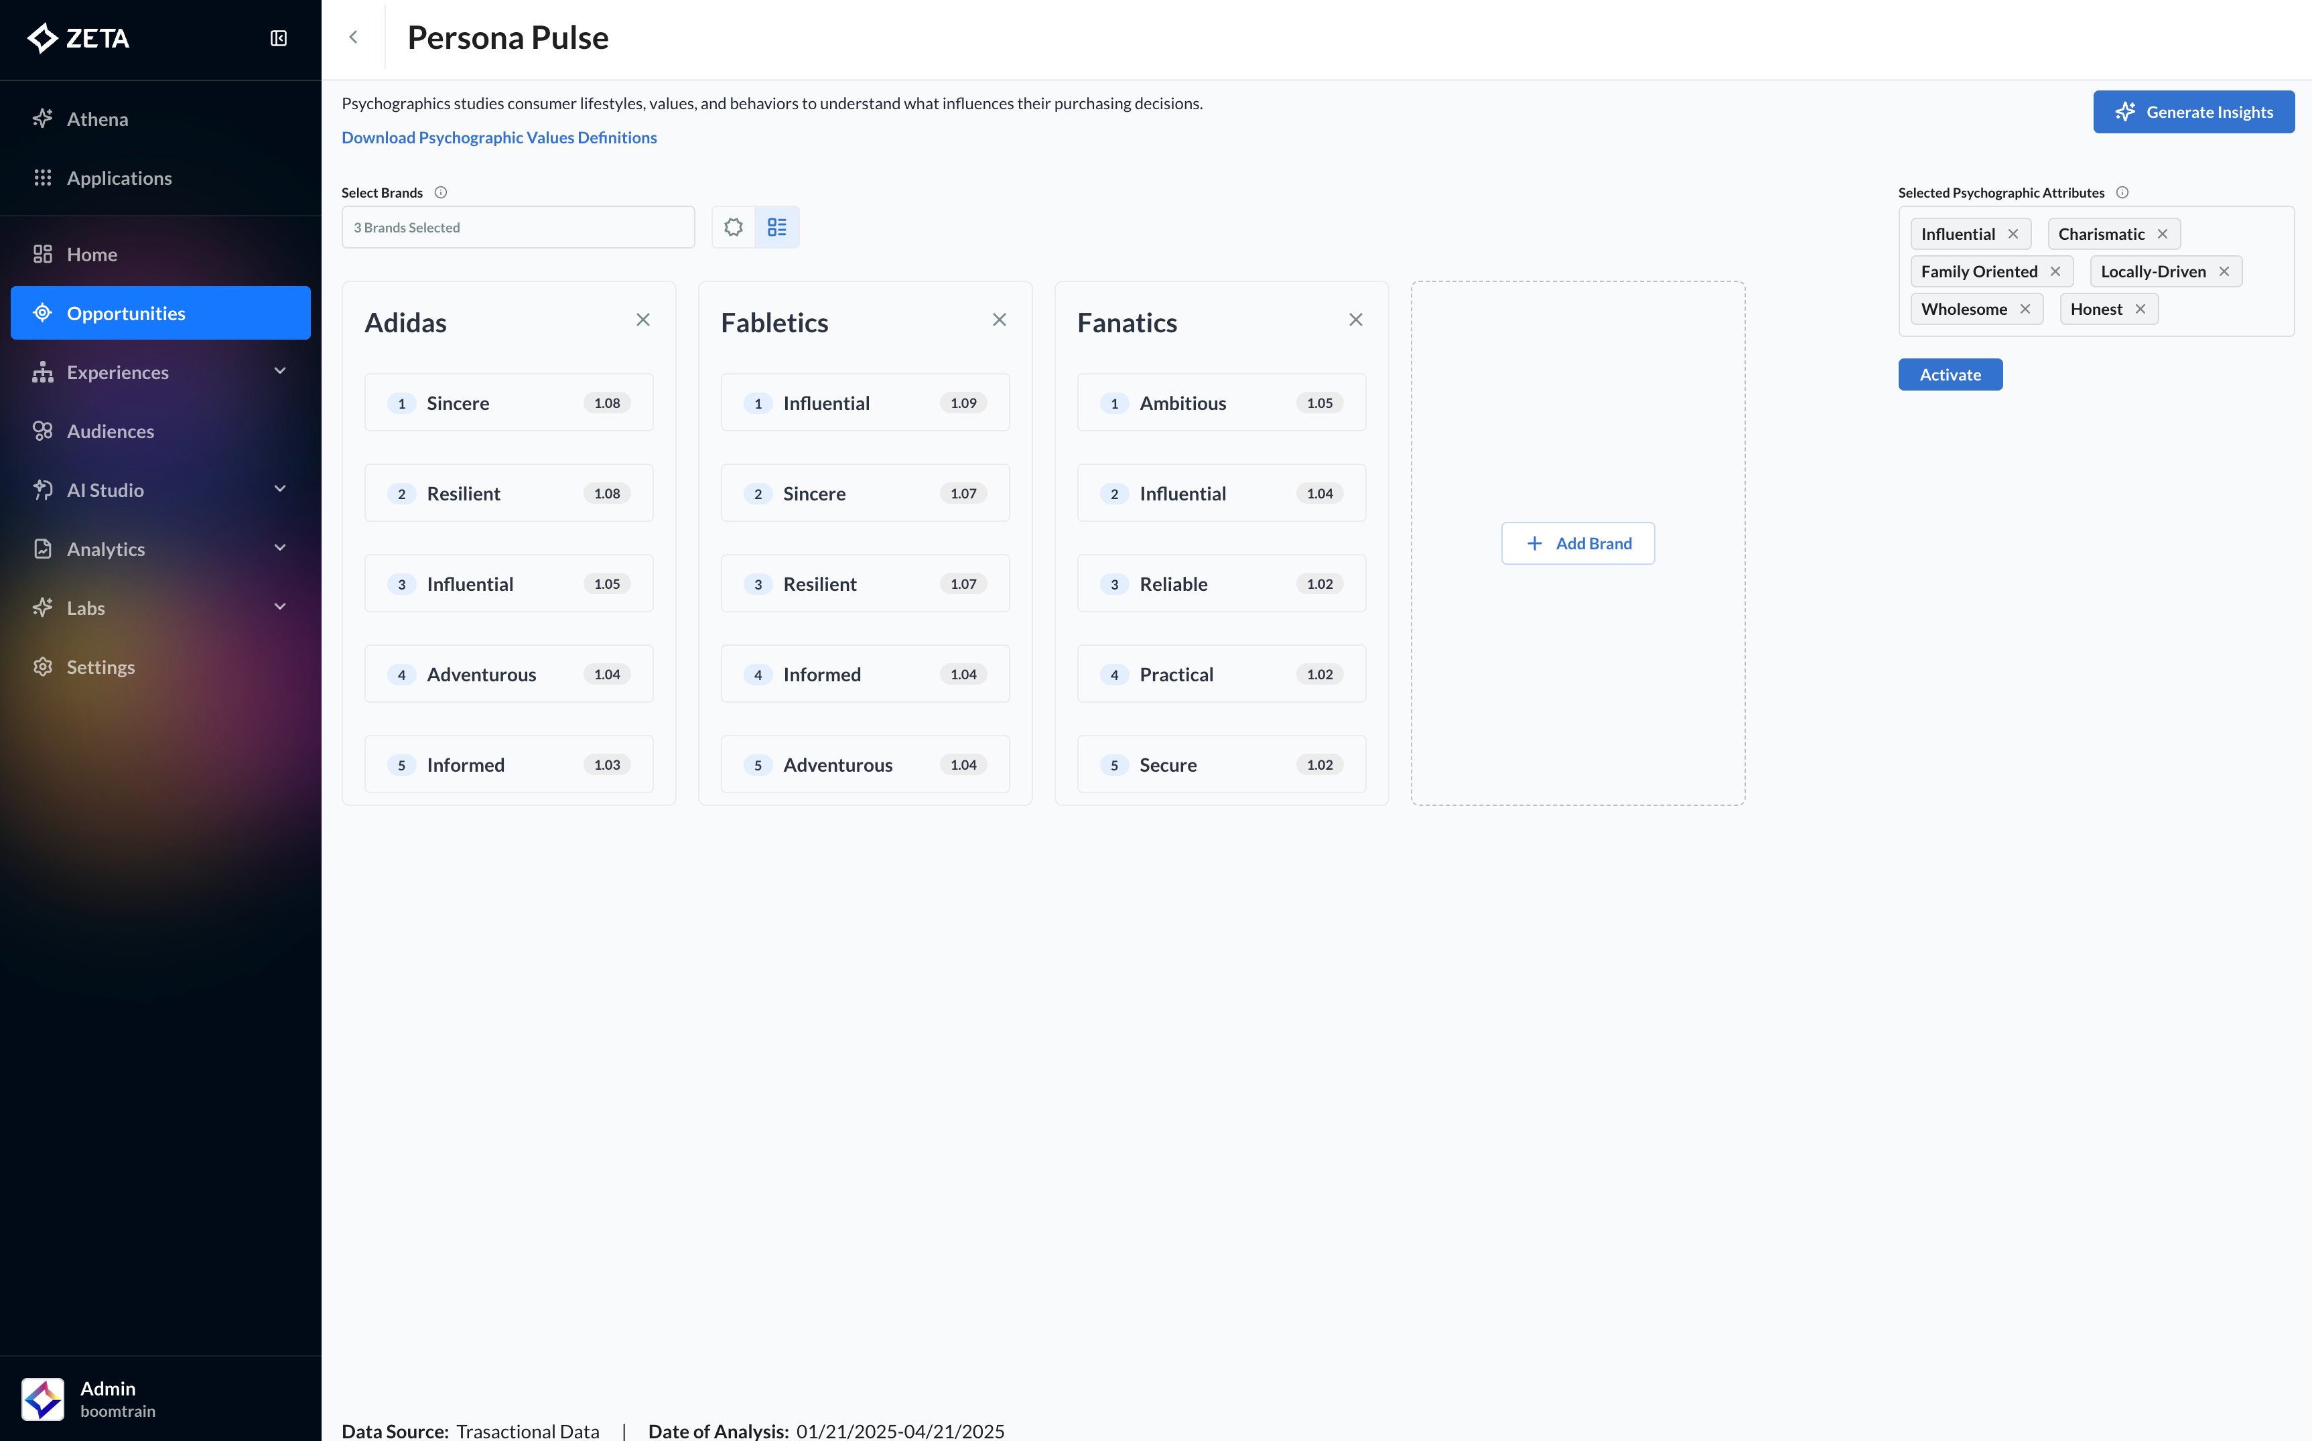This screenshot has width=2312, height=1441.
Task: Show info for Select Brands
Action: pyautogui.click(x=441, y=192)
